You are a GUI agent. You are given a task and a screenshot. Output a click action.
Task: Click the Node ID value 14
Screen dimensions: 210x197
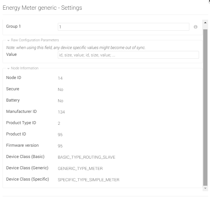(60, 78)
